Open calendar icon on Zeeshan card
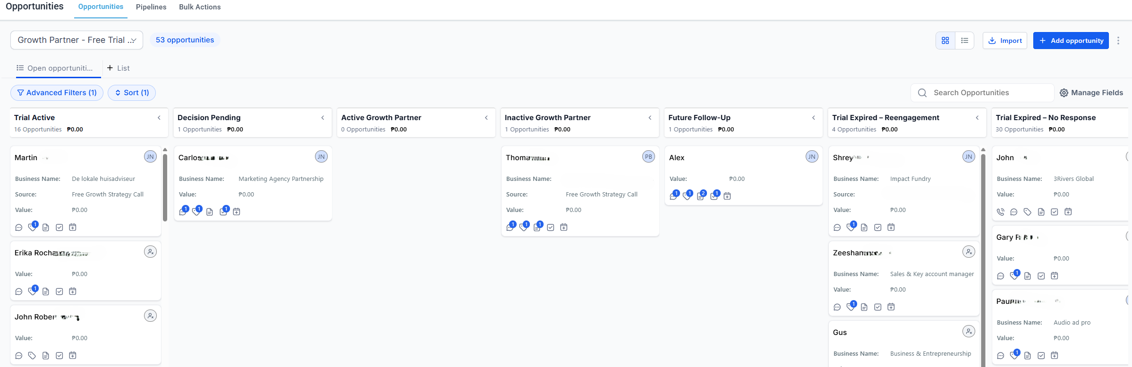This screenshot has height=367, width=1132. (891, 307)
